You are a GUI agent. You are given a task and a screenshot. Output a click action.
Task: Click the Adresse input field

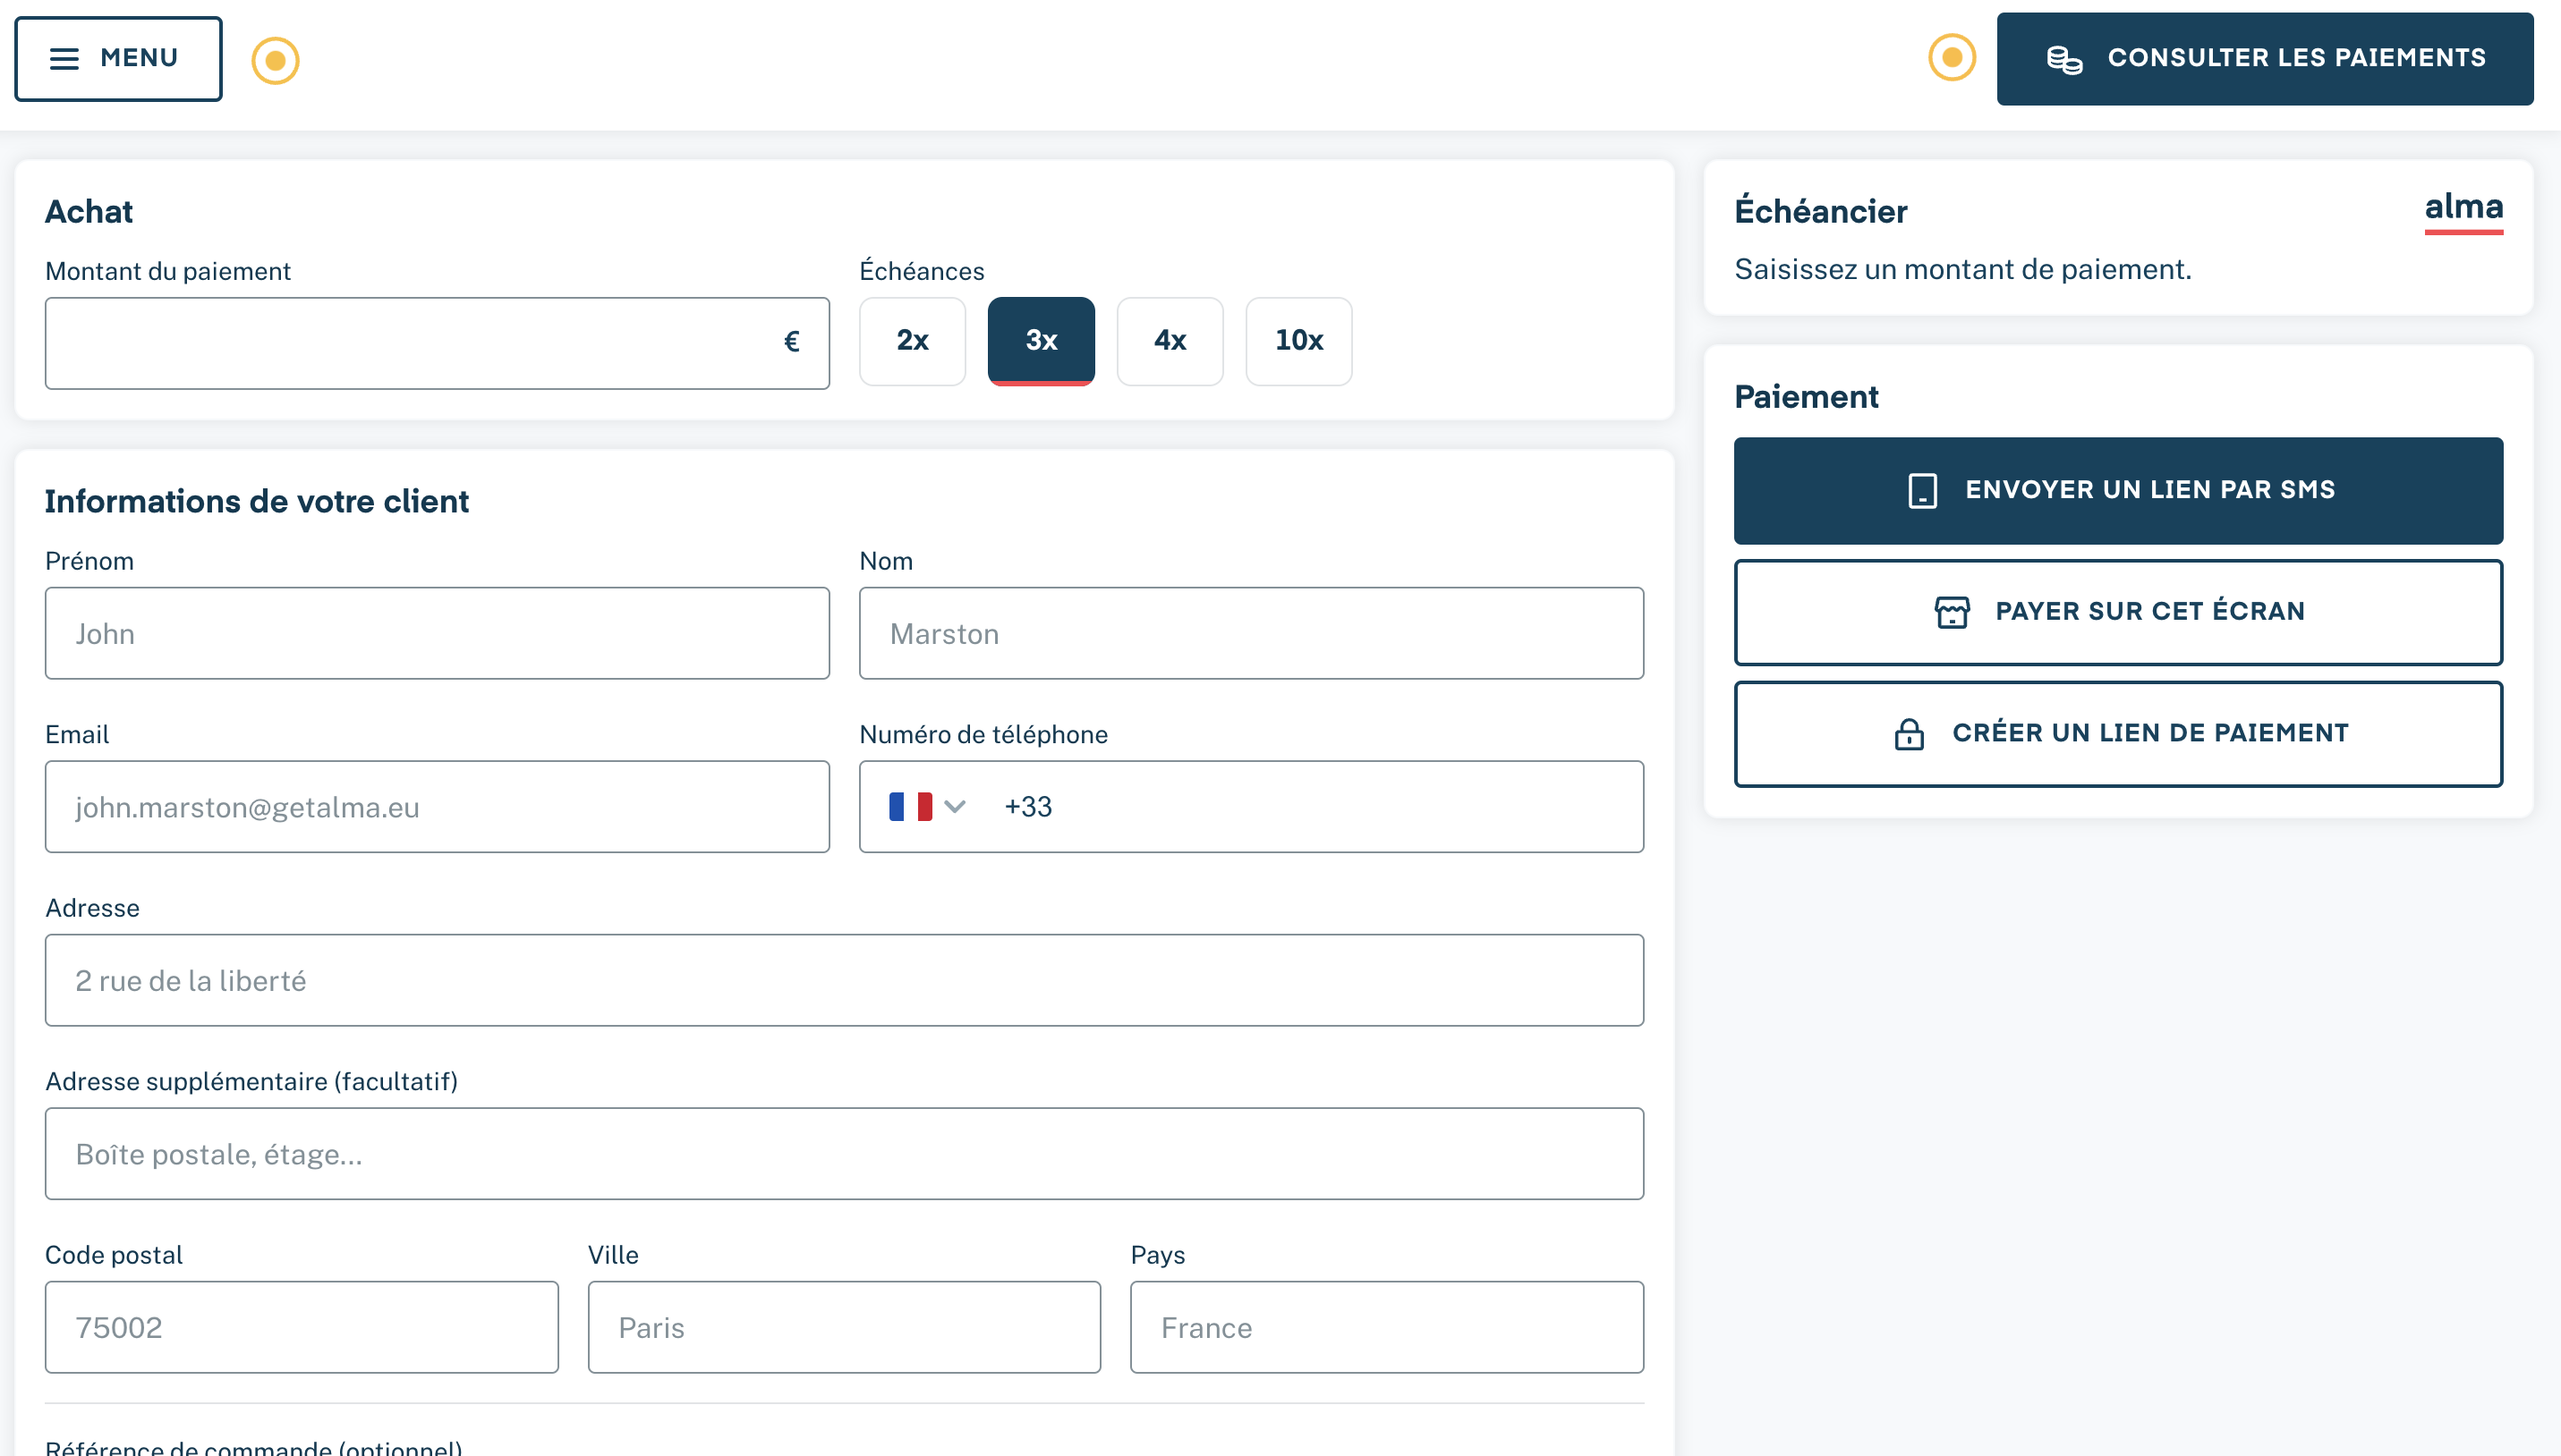click(x=845, y=980)
